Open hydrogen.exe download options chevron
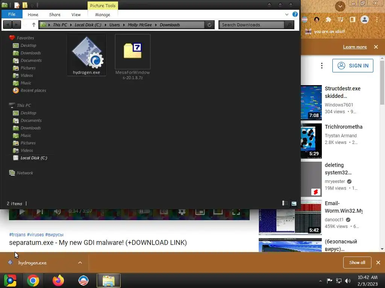Screen dimensions: 385x288 [80, 262]
